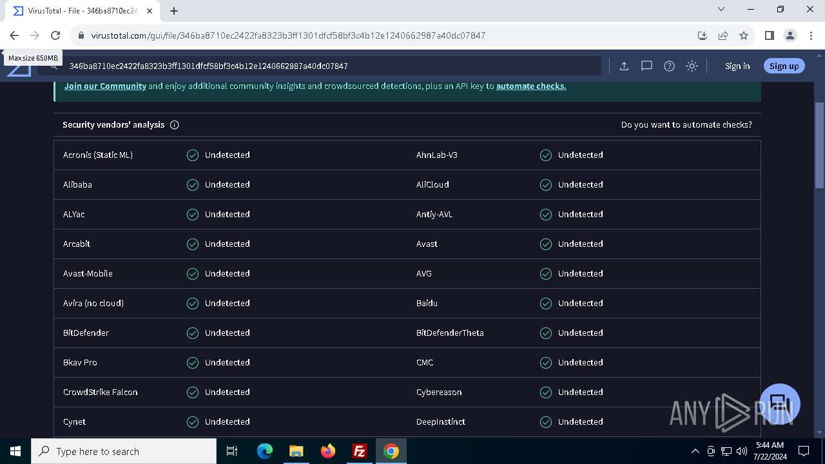
Task: Click the Sign up button
Action: (784, 66)
